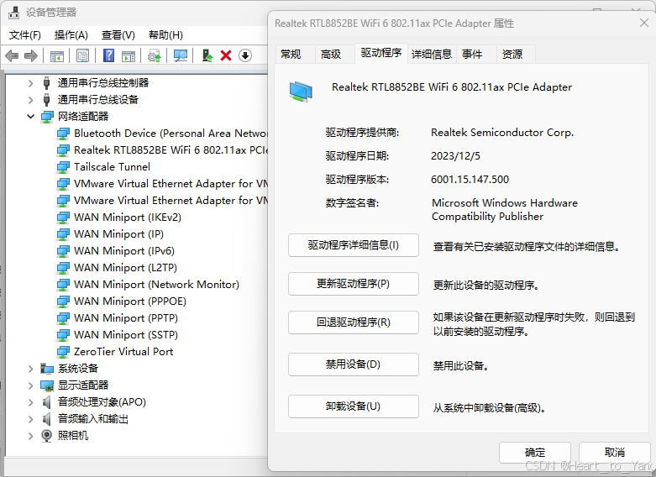Expand the 音频输入和输出 node

click(x=30, y=419)
